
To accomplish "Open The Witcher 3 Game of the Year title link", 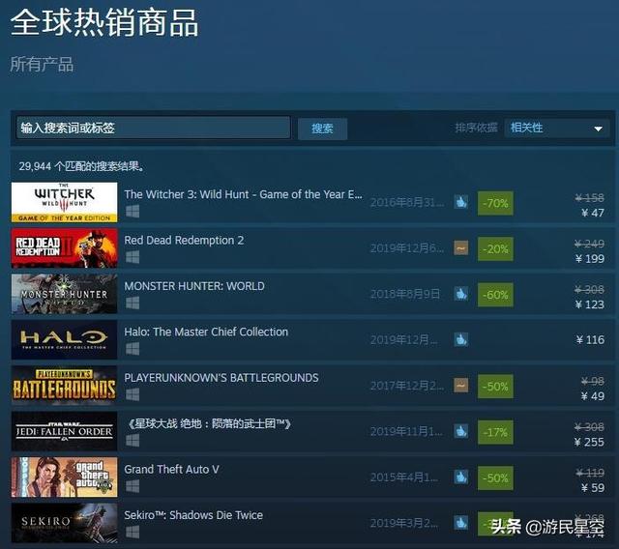I will [243, 194].
